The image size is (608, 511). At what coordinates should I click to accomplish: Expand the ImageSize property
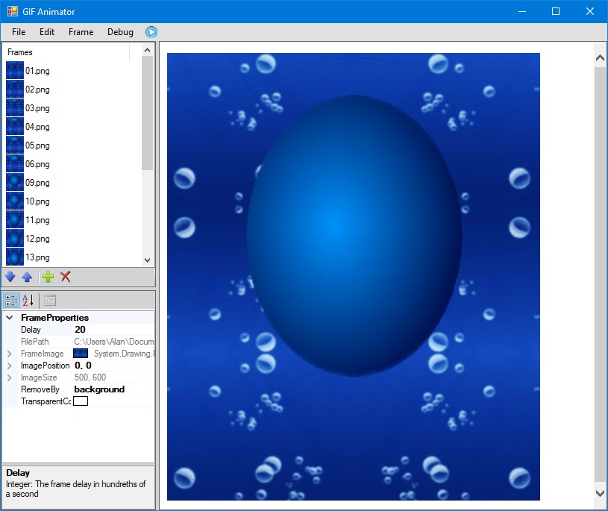[x=10, y=377]
